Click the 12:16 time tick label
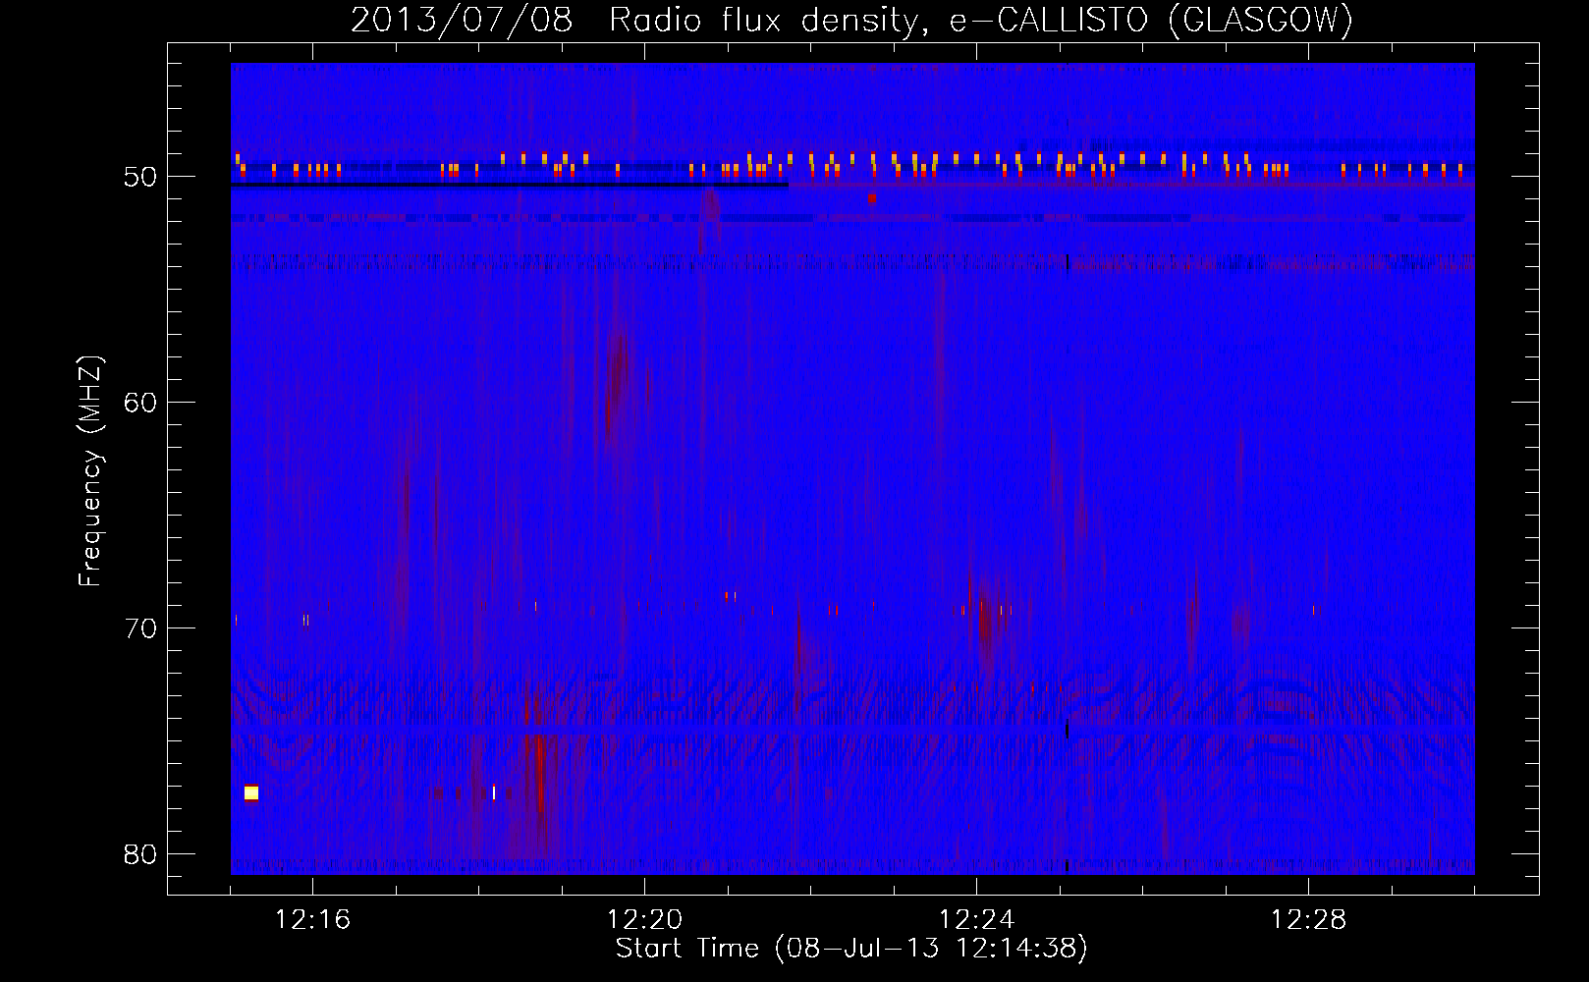Viewport: 1589px width, 982px height. [312, 920]
